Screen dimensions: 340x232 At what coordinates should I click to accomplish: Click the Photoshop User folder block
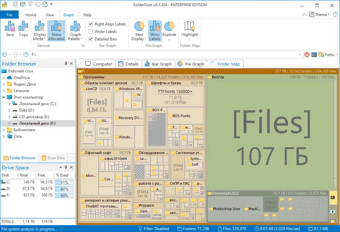225,209
